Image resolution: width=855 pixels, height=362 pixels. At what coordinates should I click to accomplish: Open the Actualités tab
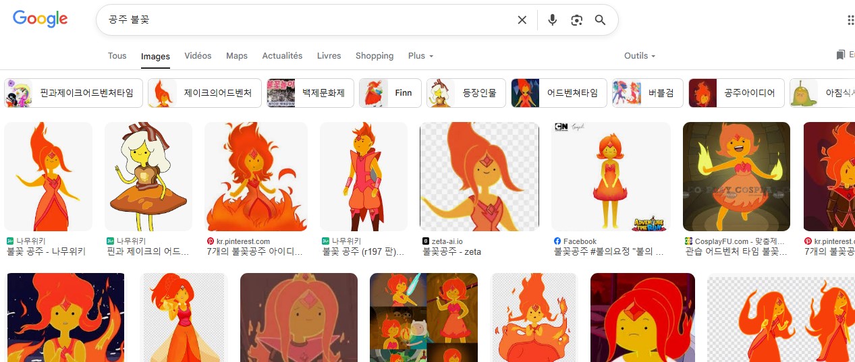tap(282, 56)
